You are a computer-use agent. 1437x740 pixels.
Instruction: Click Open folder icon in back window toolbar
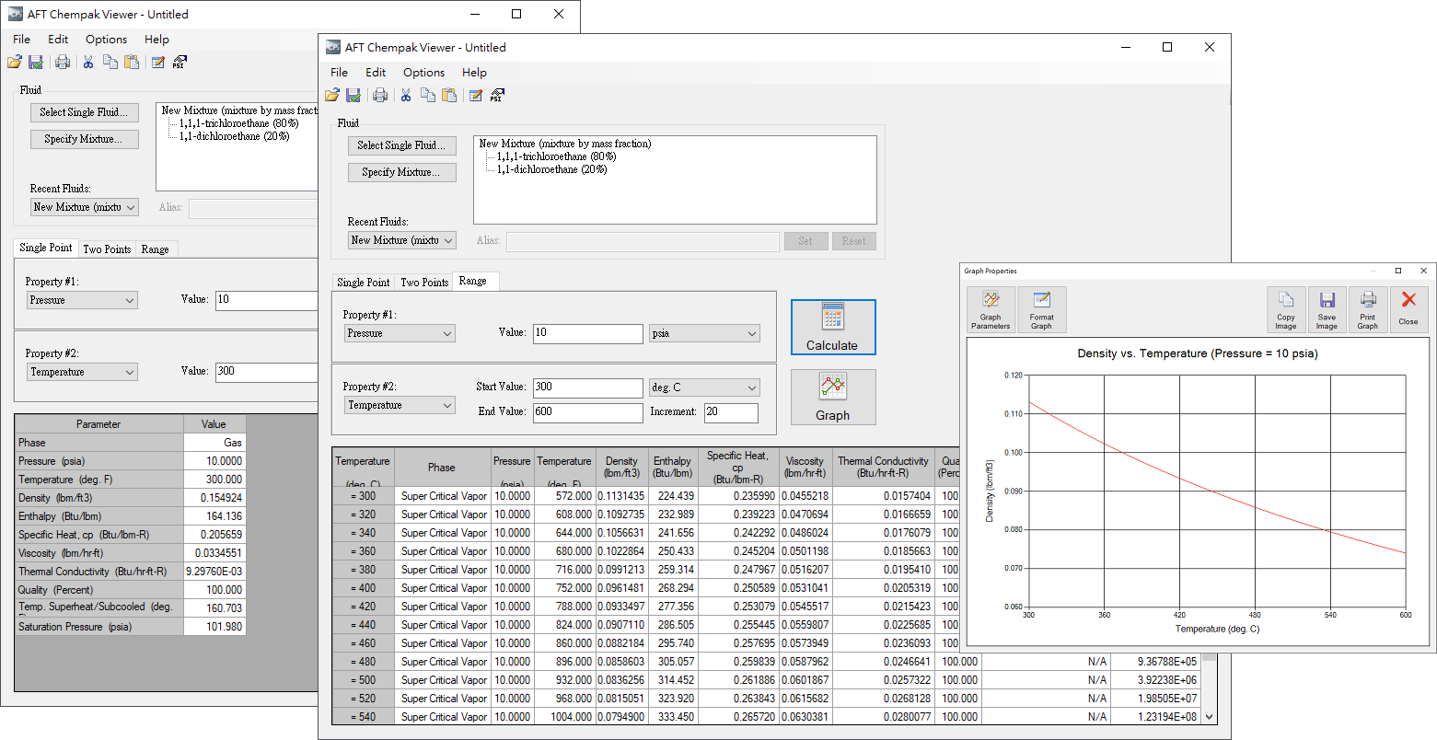coord(15,63)
